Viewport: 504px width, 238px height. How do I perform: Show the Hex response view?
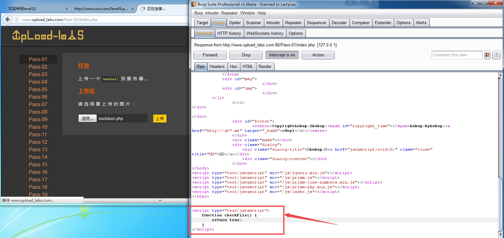pyautogui.click(x=234, y=67)
